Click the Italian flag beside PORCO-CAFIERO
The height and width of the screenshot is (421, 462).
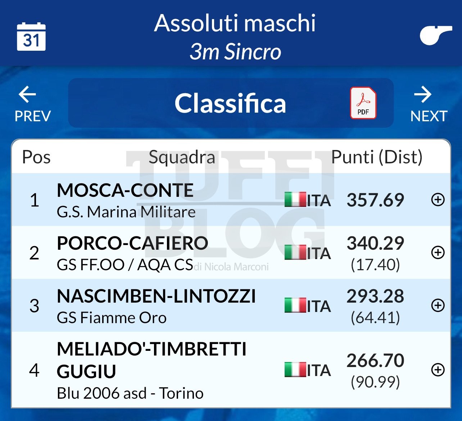[x=295, y=253]
